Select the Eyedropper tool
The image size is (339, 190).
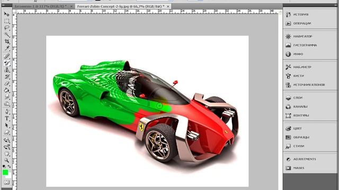[7, 48]
